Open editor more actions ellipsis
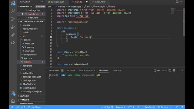 click(x=182, y=2)
